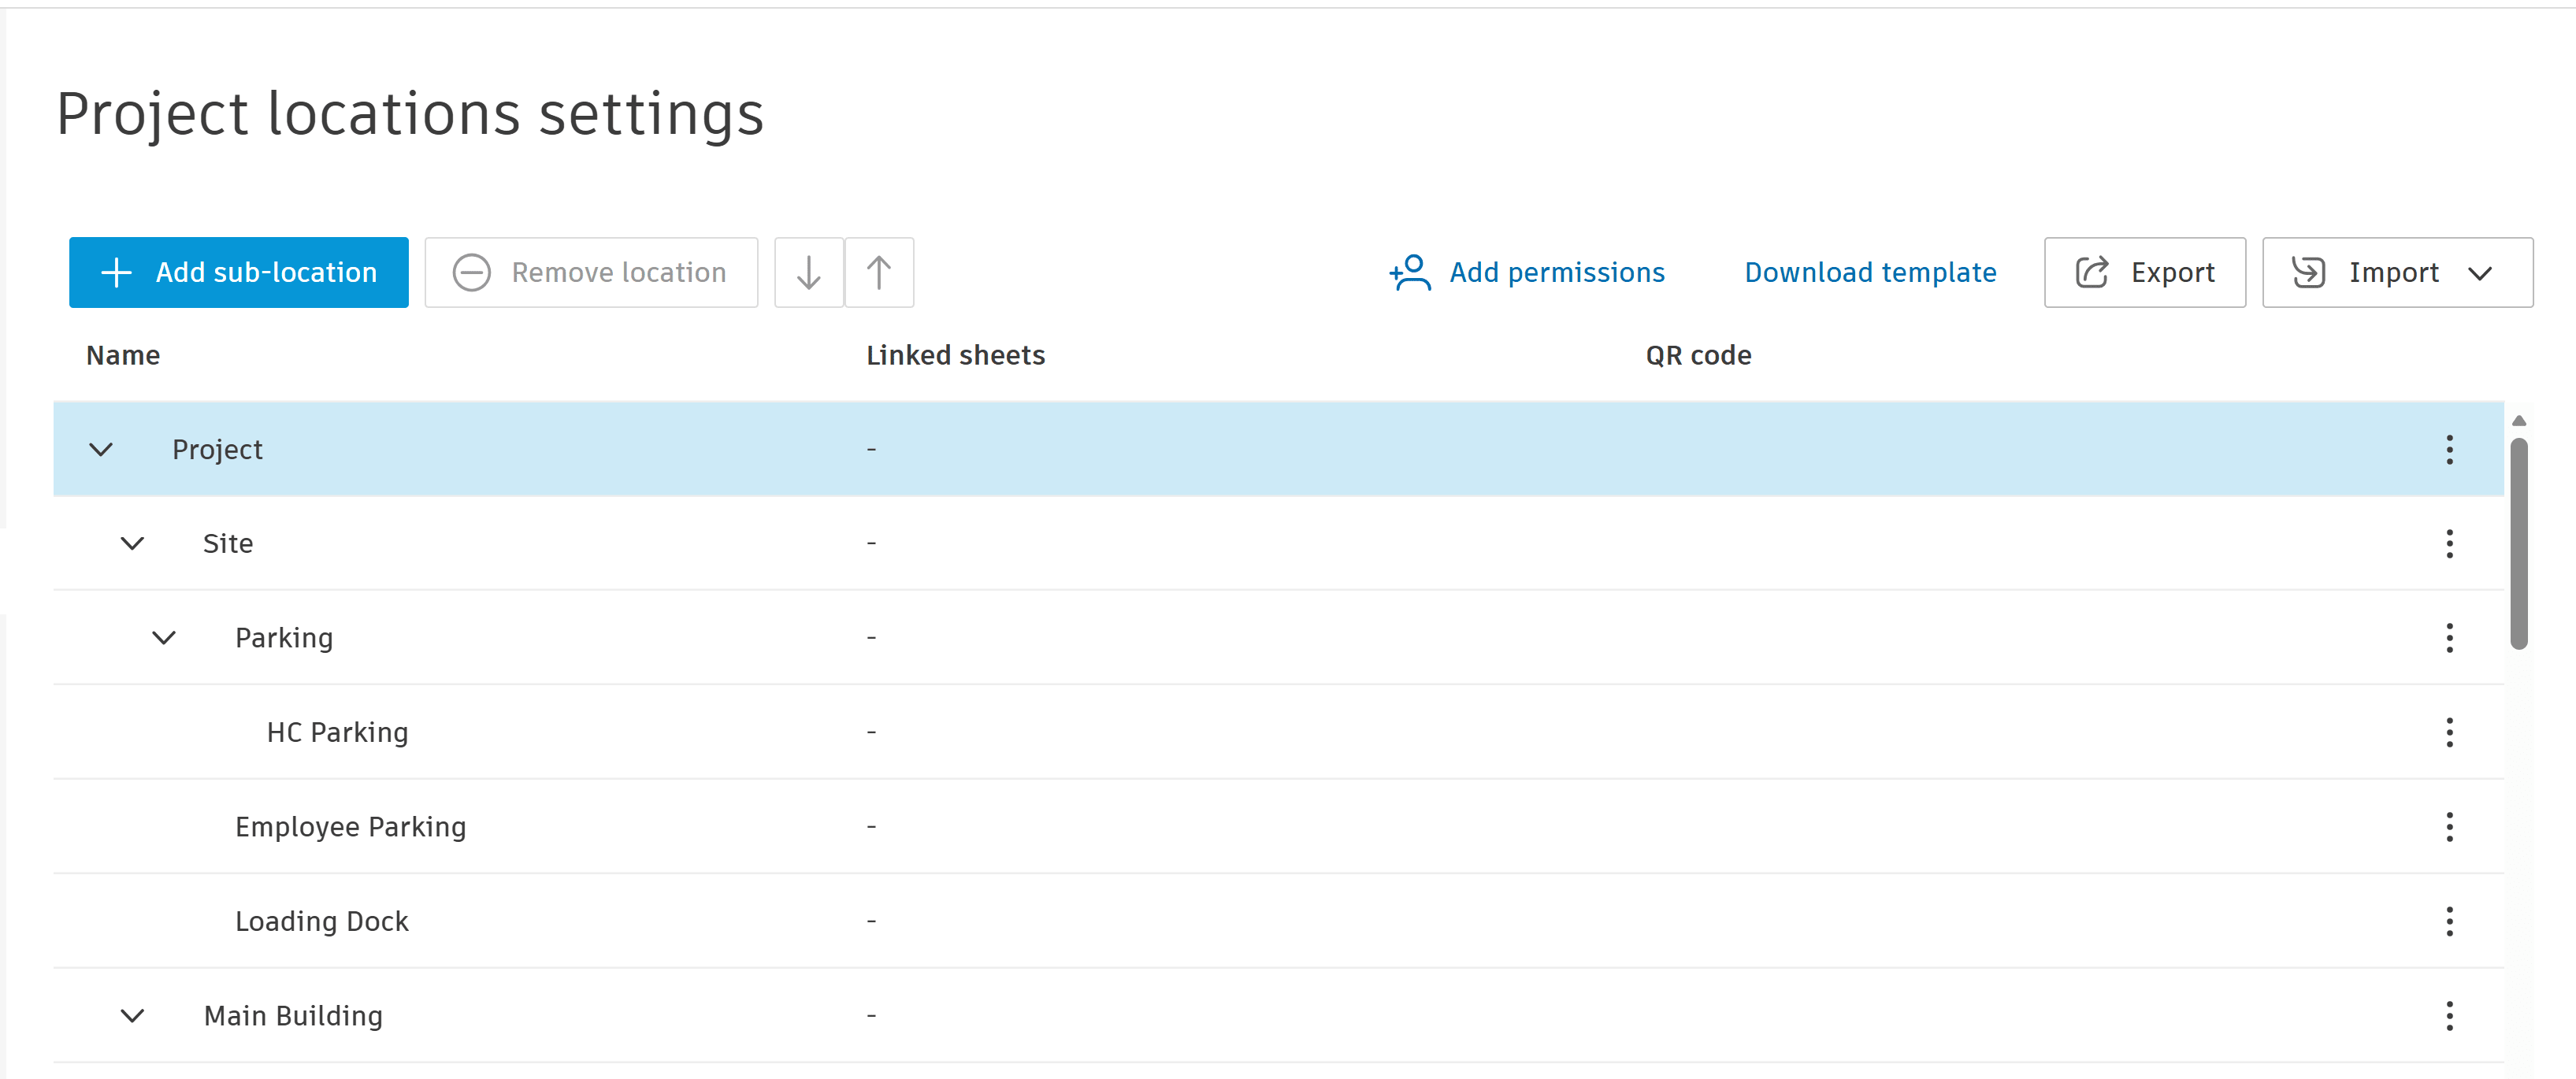Open more options for Project row
Image resolution: width=2576 pixels, height=1079 pixels.
point(2449,450)
